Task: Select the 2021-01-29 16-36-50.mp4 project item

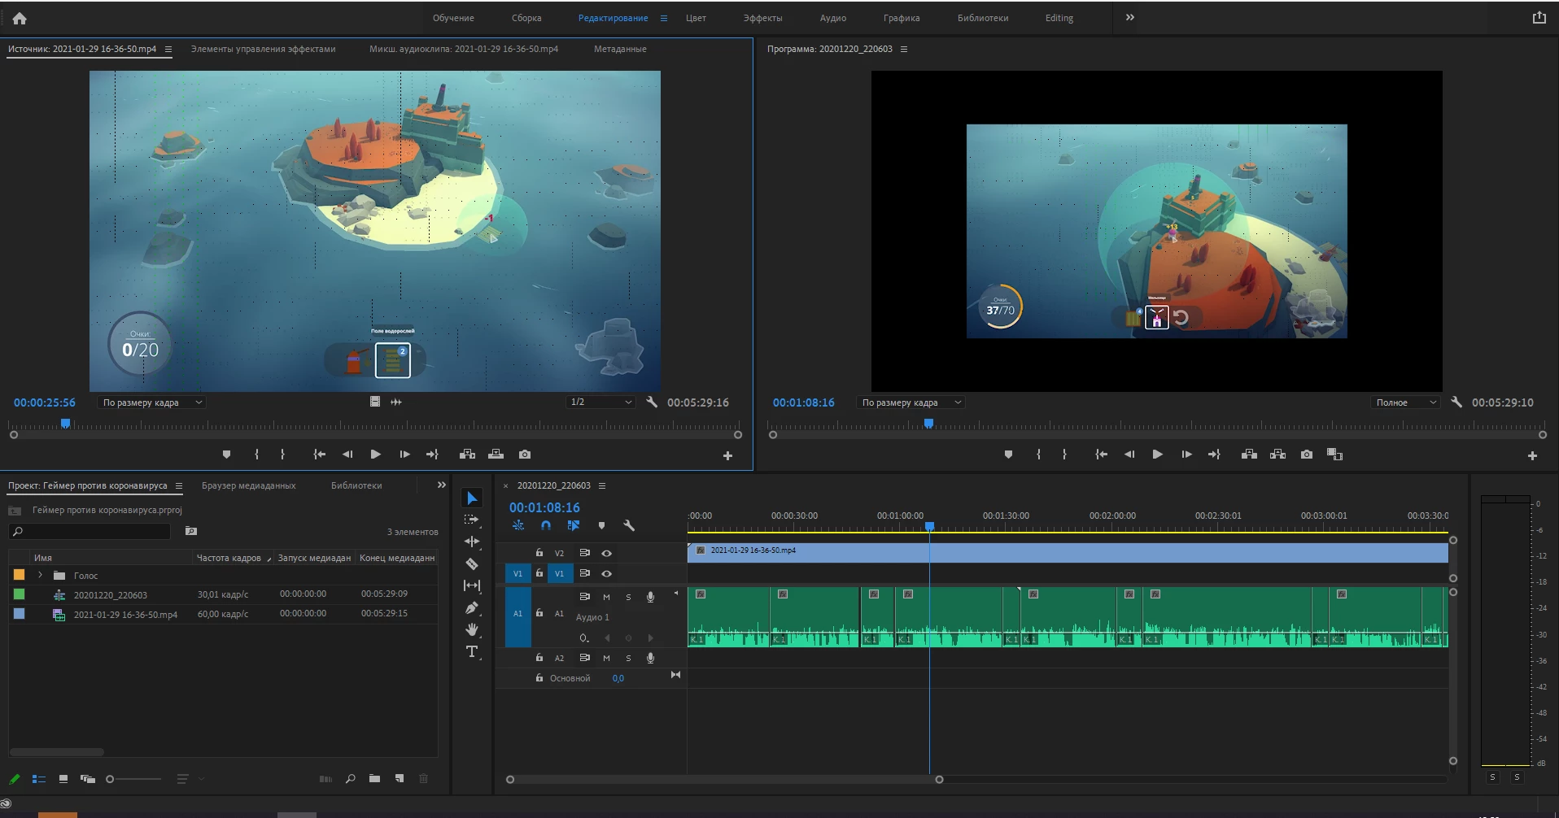Action: (125, 615)
